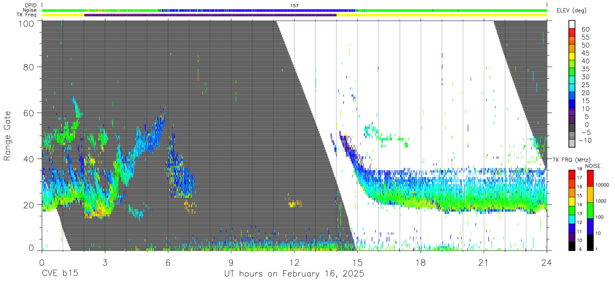
Task: Click the CVE b15 radar beam label
Action: click(x=60, y=274)
